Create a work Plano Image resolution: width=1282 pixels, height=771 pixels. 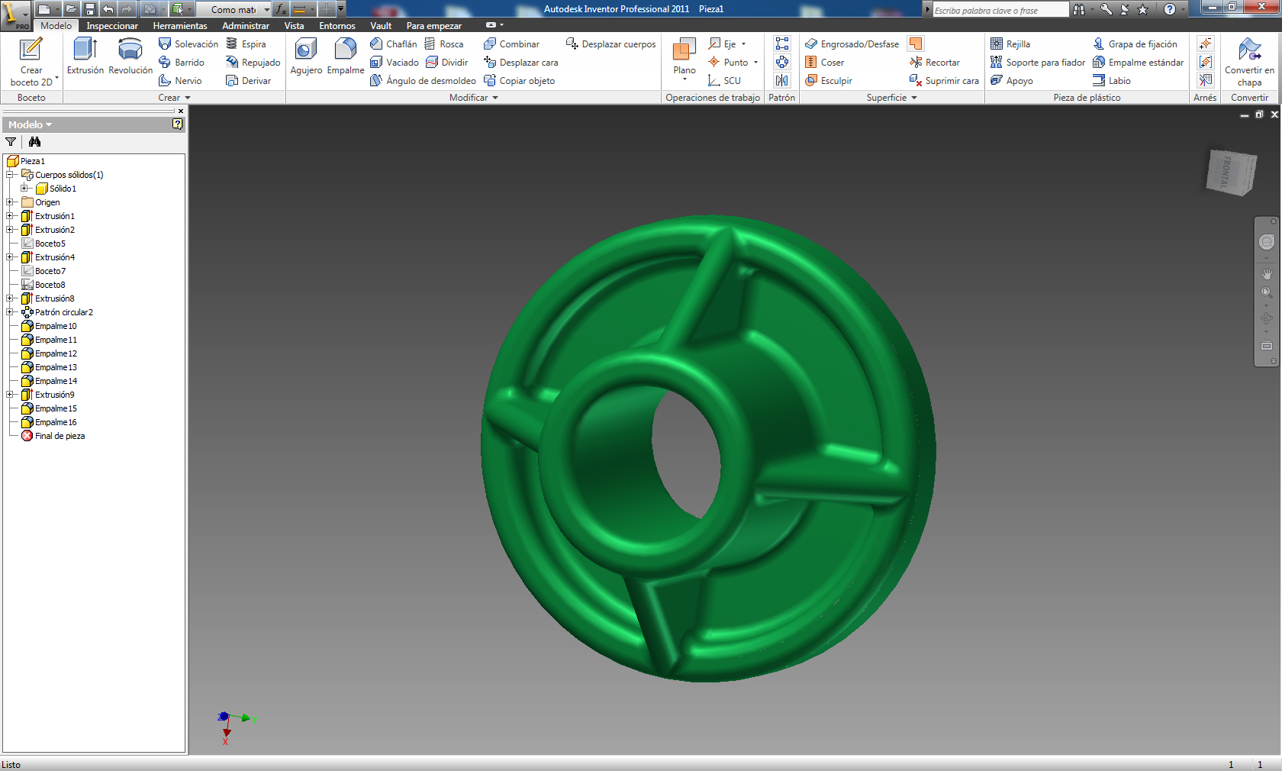684,56
